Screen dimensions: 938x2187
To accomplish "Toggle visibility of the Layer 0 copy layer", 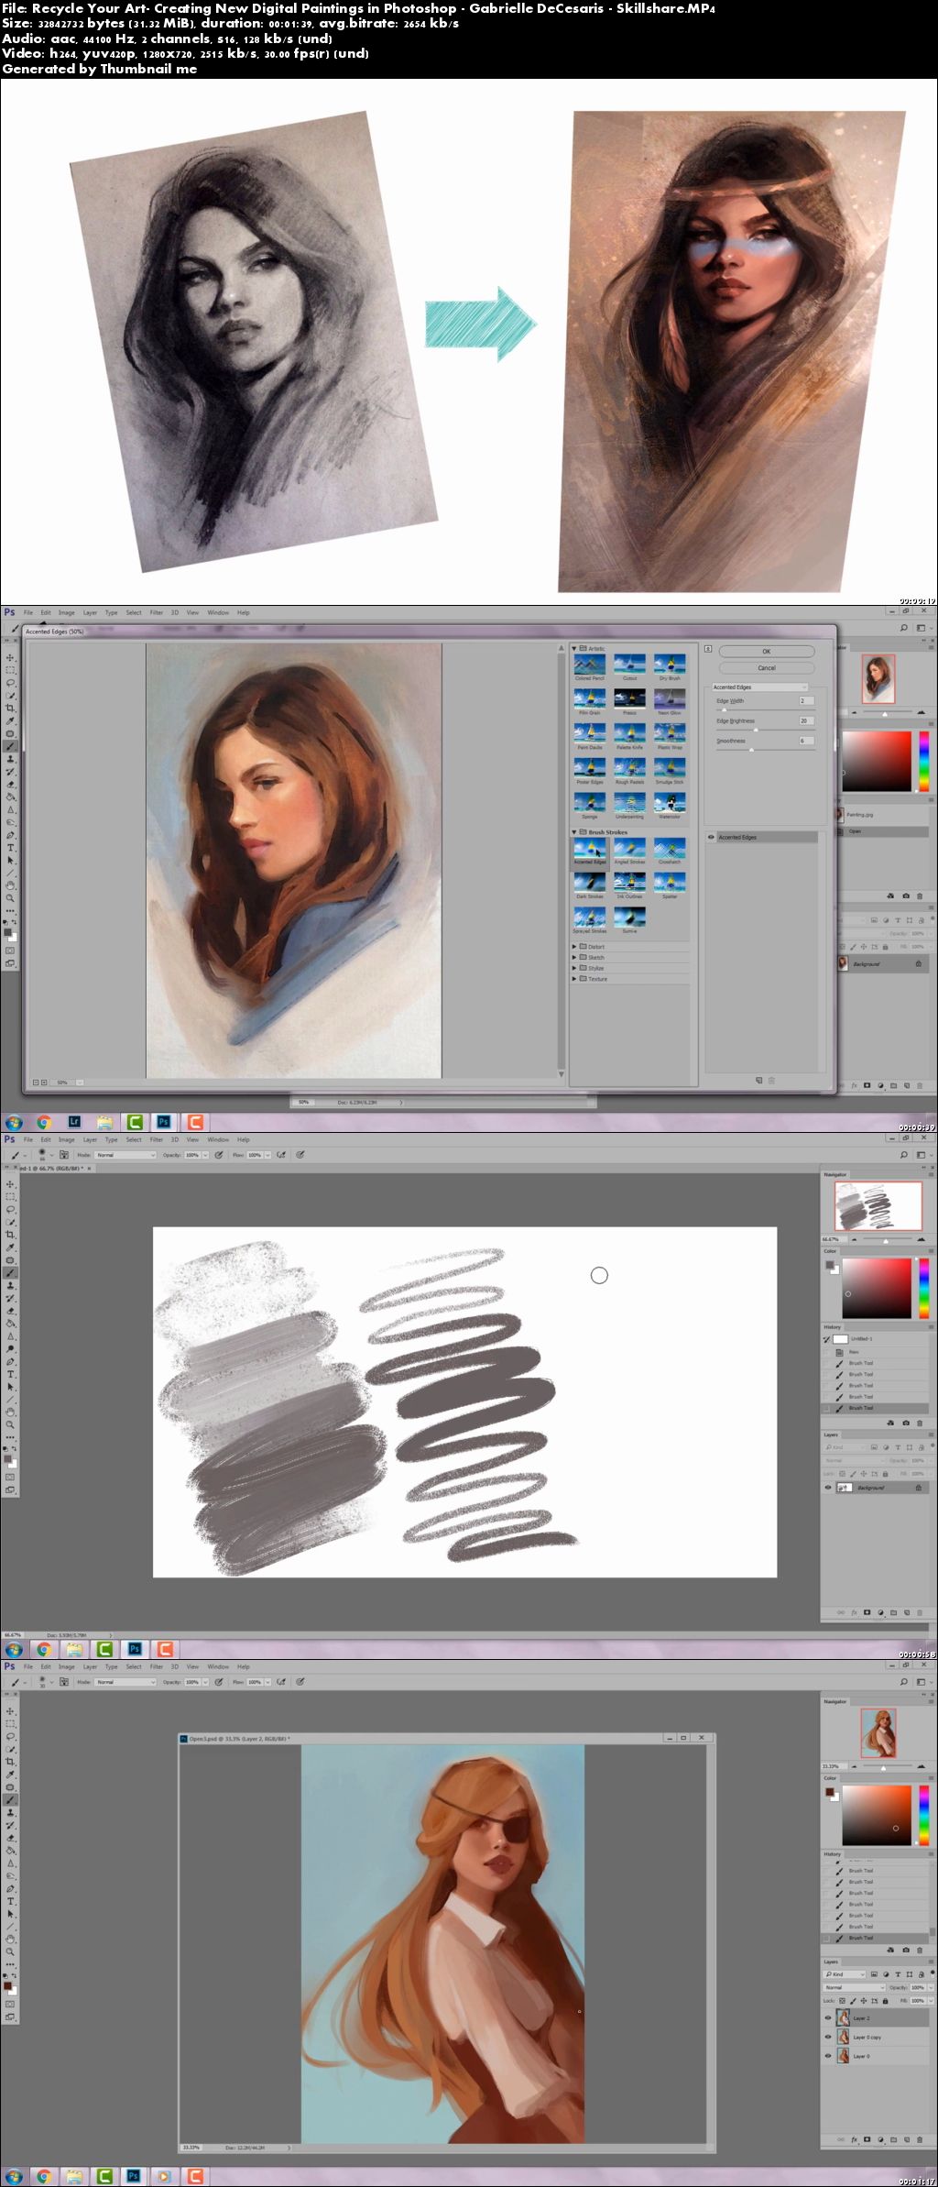I will tap(828, 2037).
